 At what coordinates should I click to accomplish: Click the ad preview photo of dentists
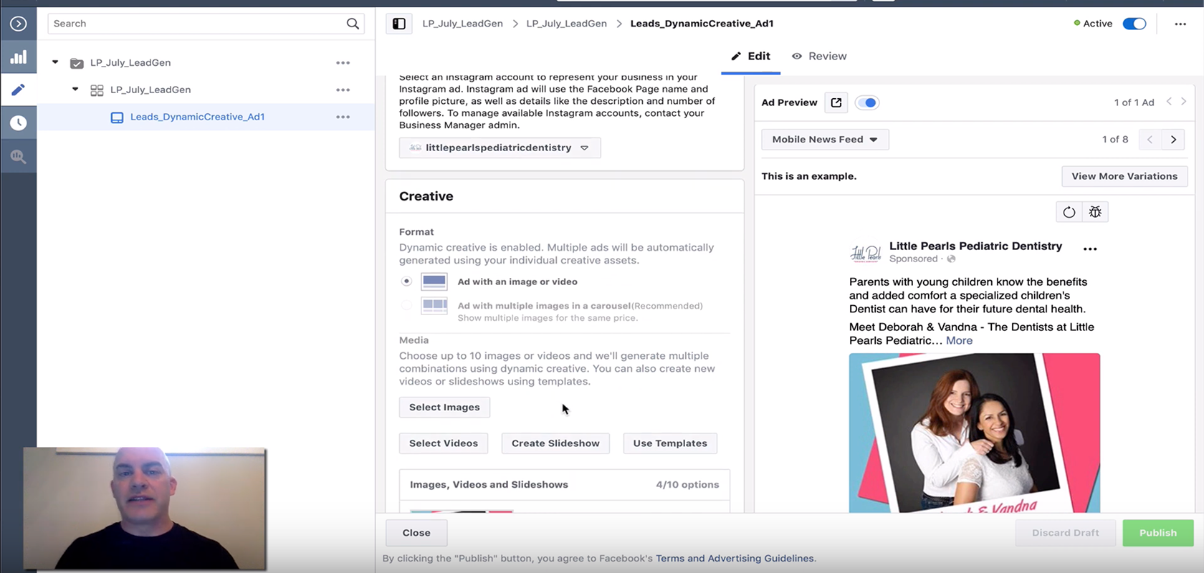click(975, 433)
